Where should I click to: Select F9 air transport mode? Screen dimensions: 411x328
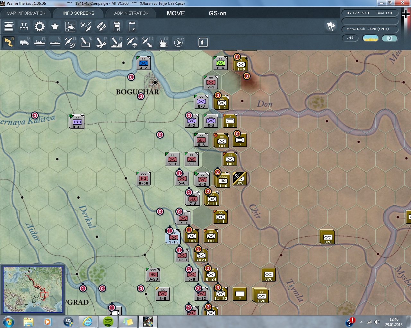132,42
